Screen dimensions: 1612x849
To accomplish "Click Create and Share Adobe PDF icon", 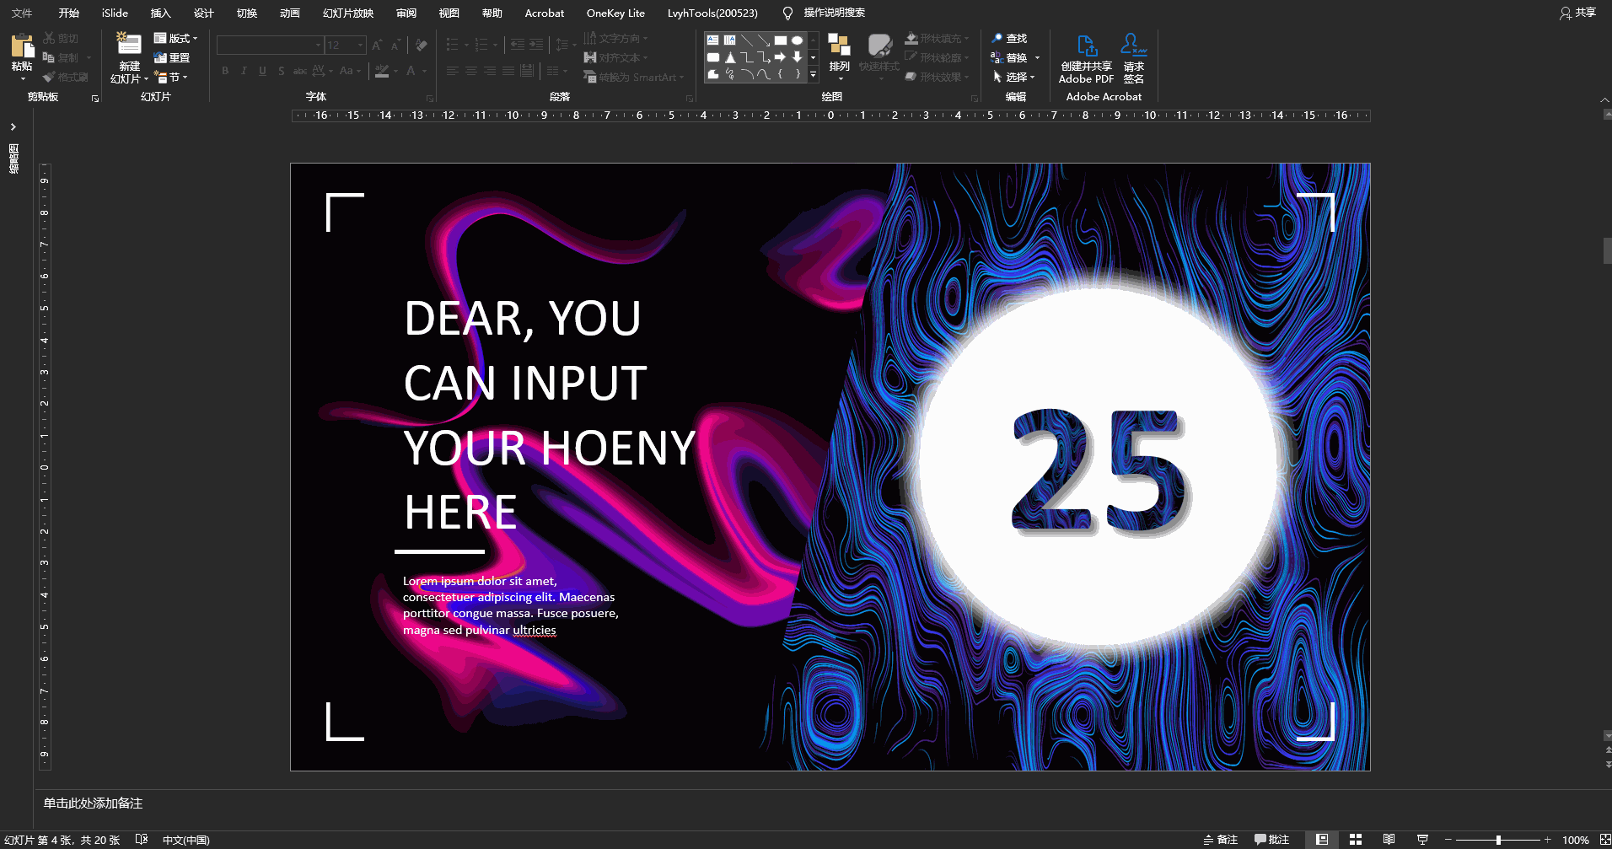I will coord(1087,46).
